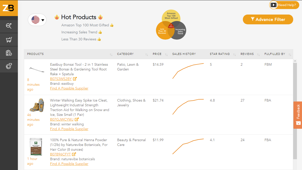Viewport: 302px width, 170px height.
Task: Sort table by the Products column
Action: tap(111, 54)
